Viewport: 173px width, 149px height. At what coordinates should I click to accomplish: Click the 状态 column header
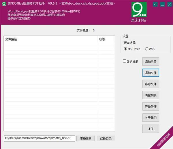click(x=106, y=39)
